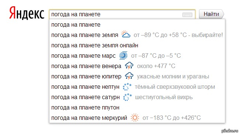Click the sun icon beside Mercury suggestion
The width and height of the screenshot is (240, 135).
(x=135, y=118)
